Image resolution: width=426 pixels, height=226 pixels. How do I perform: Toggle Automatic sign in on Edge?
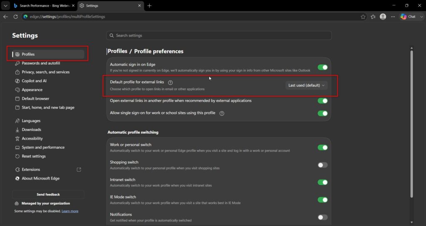[x=322, y=67]
